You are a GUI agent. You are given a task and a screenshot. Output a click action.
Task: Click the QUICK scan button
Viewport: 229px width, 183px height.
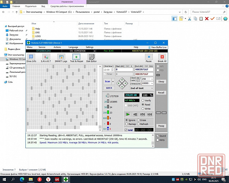tap(109, 88)
